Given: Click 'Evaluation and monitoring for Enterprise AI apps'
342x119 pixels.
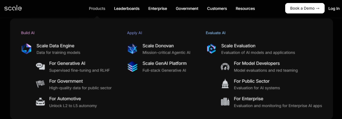Looking at the screenshot, I should [x=278, y=106].
